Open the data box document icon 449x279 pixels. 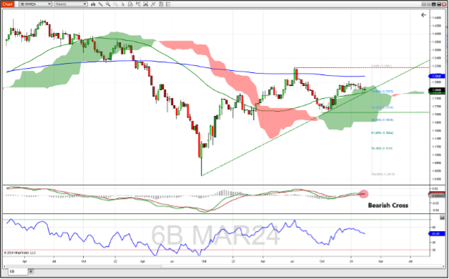(x=130, y=4)
